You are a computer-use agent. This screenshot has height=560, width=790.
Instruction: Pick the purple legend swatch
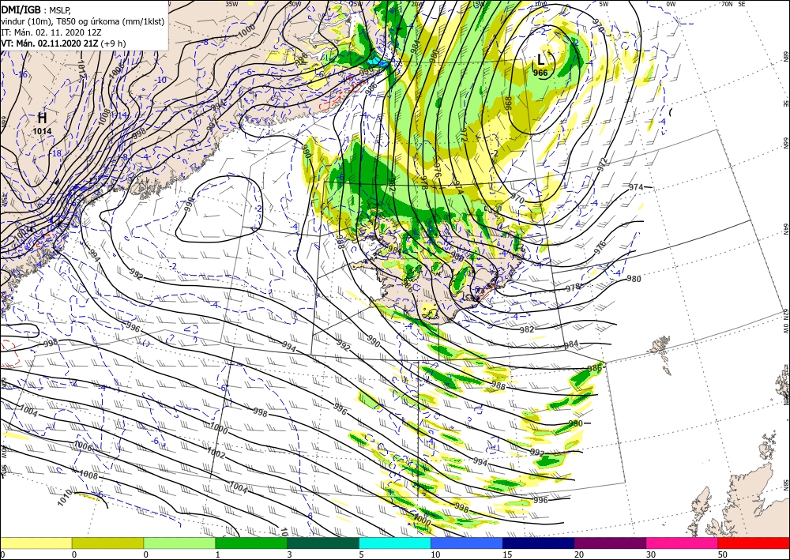click(x=610, y=543)
